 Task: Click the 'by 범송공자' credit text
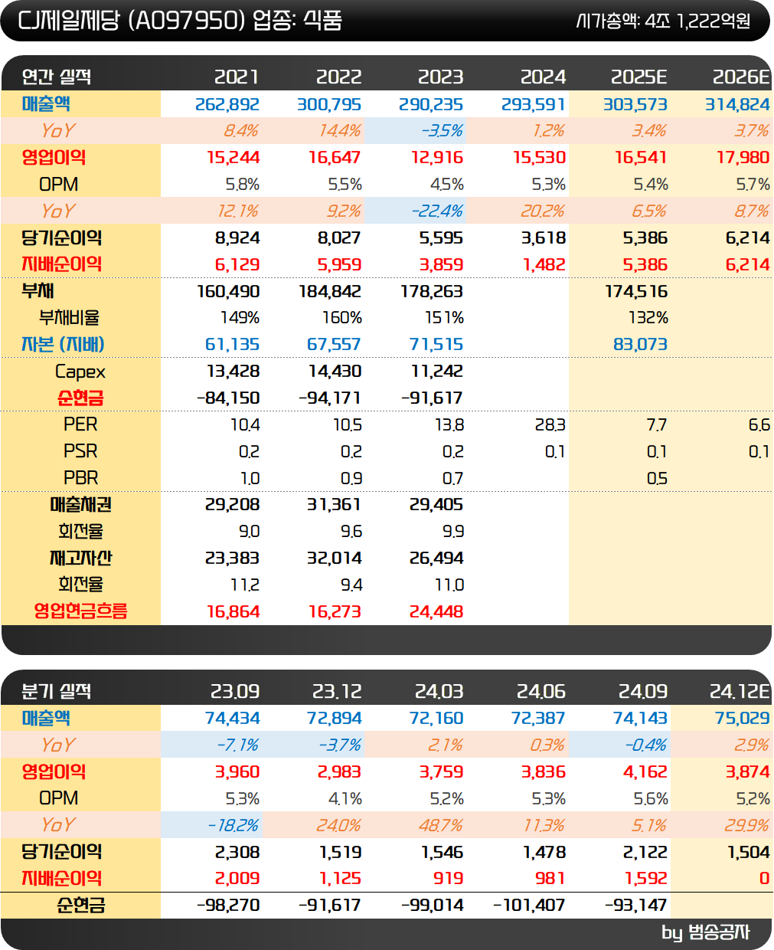706,932
